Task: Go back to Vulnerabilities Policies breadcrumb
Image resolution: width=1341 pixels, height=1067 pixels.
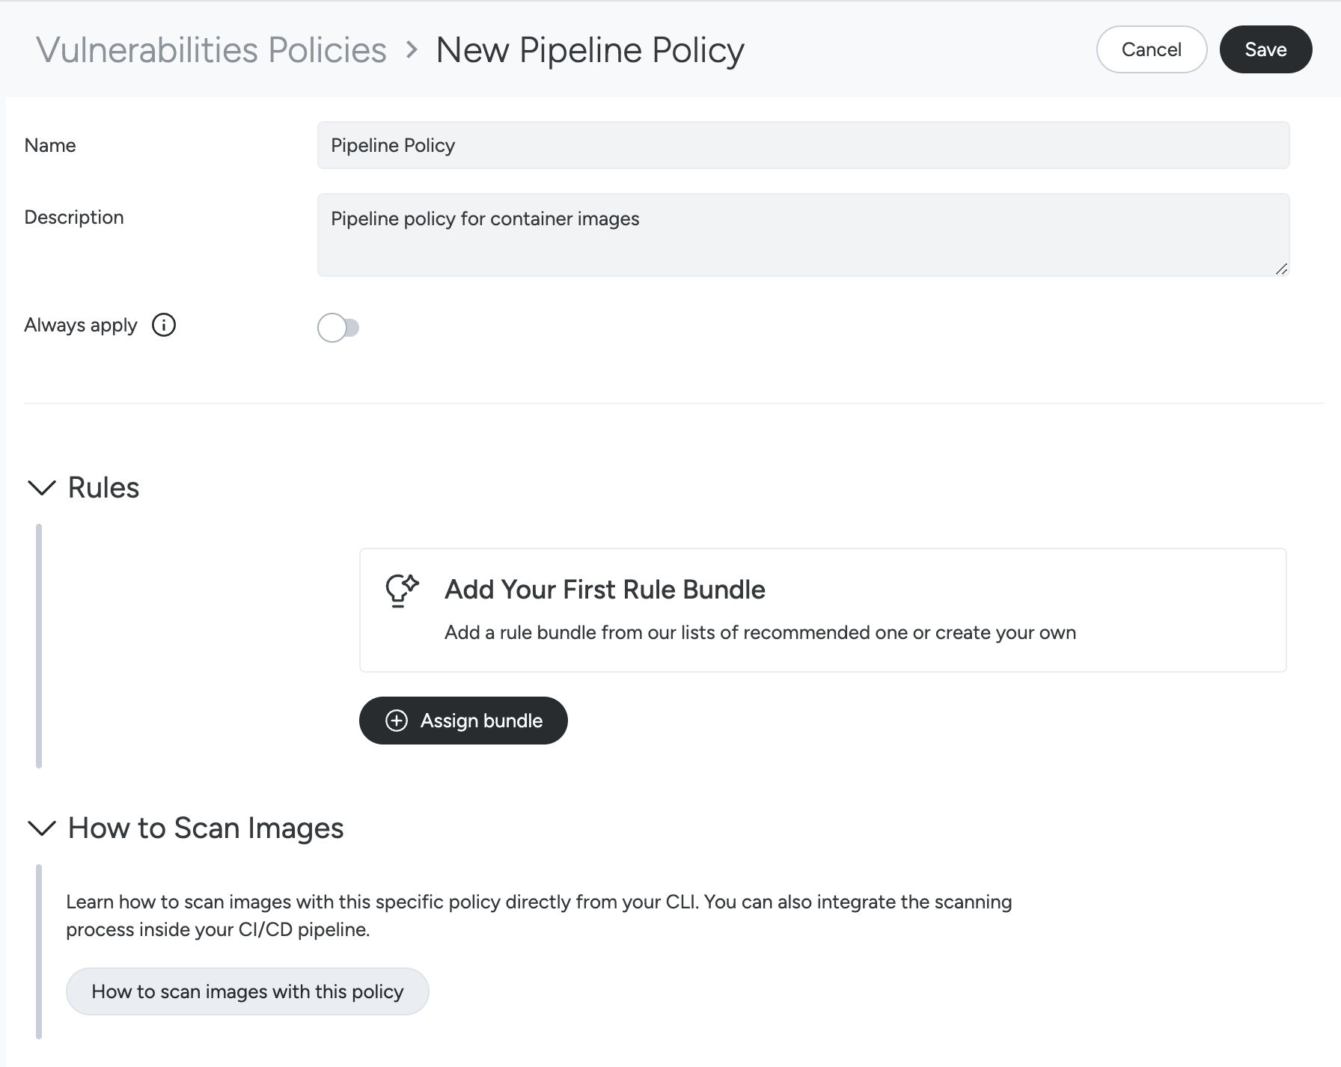Action: tap(211, 50)
